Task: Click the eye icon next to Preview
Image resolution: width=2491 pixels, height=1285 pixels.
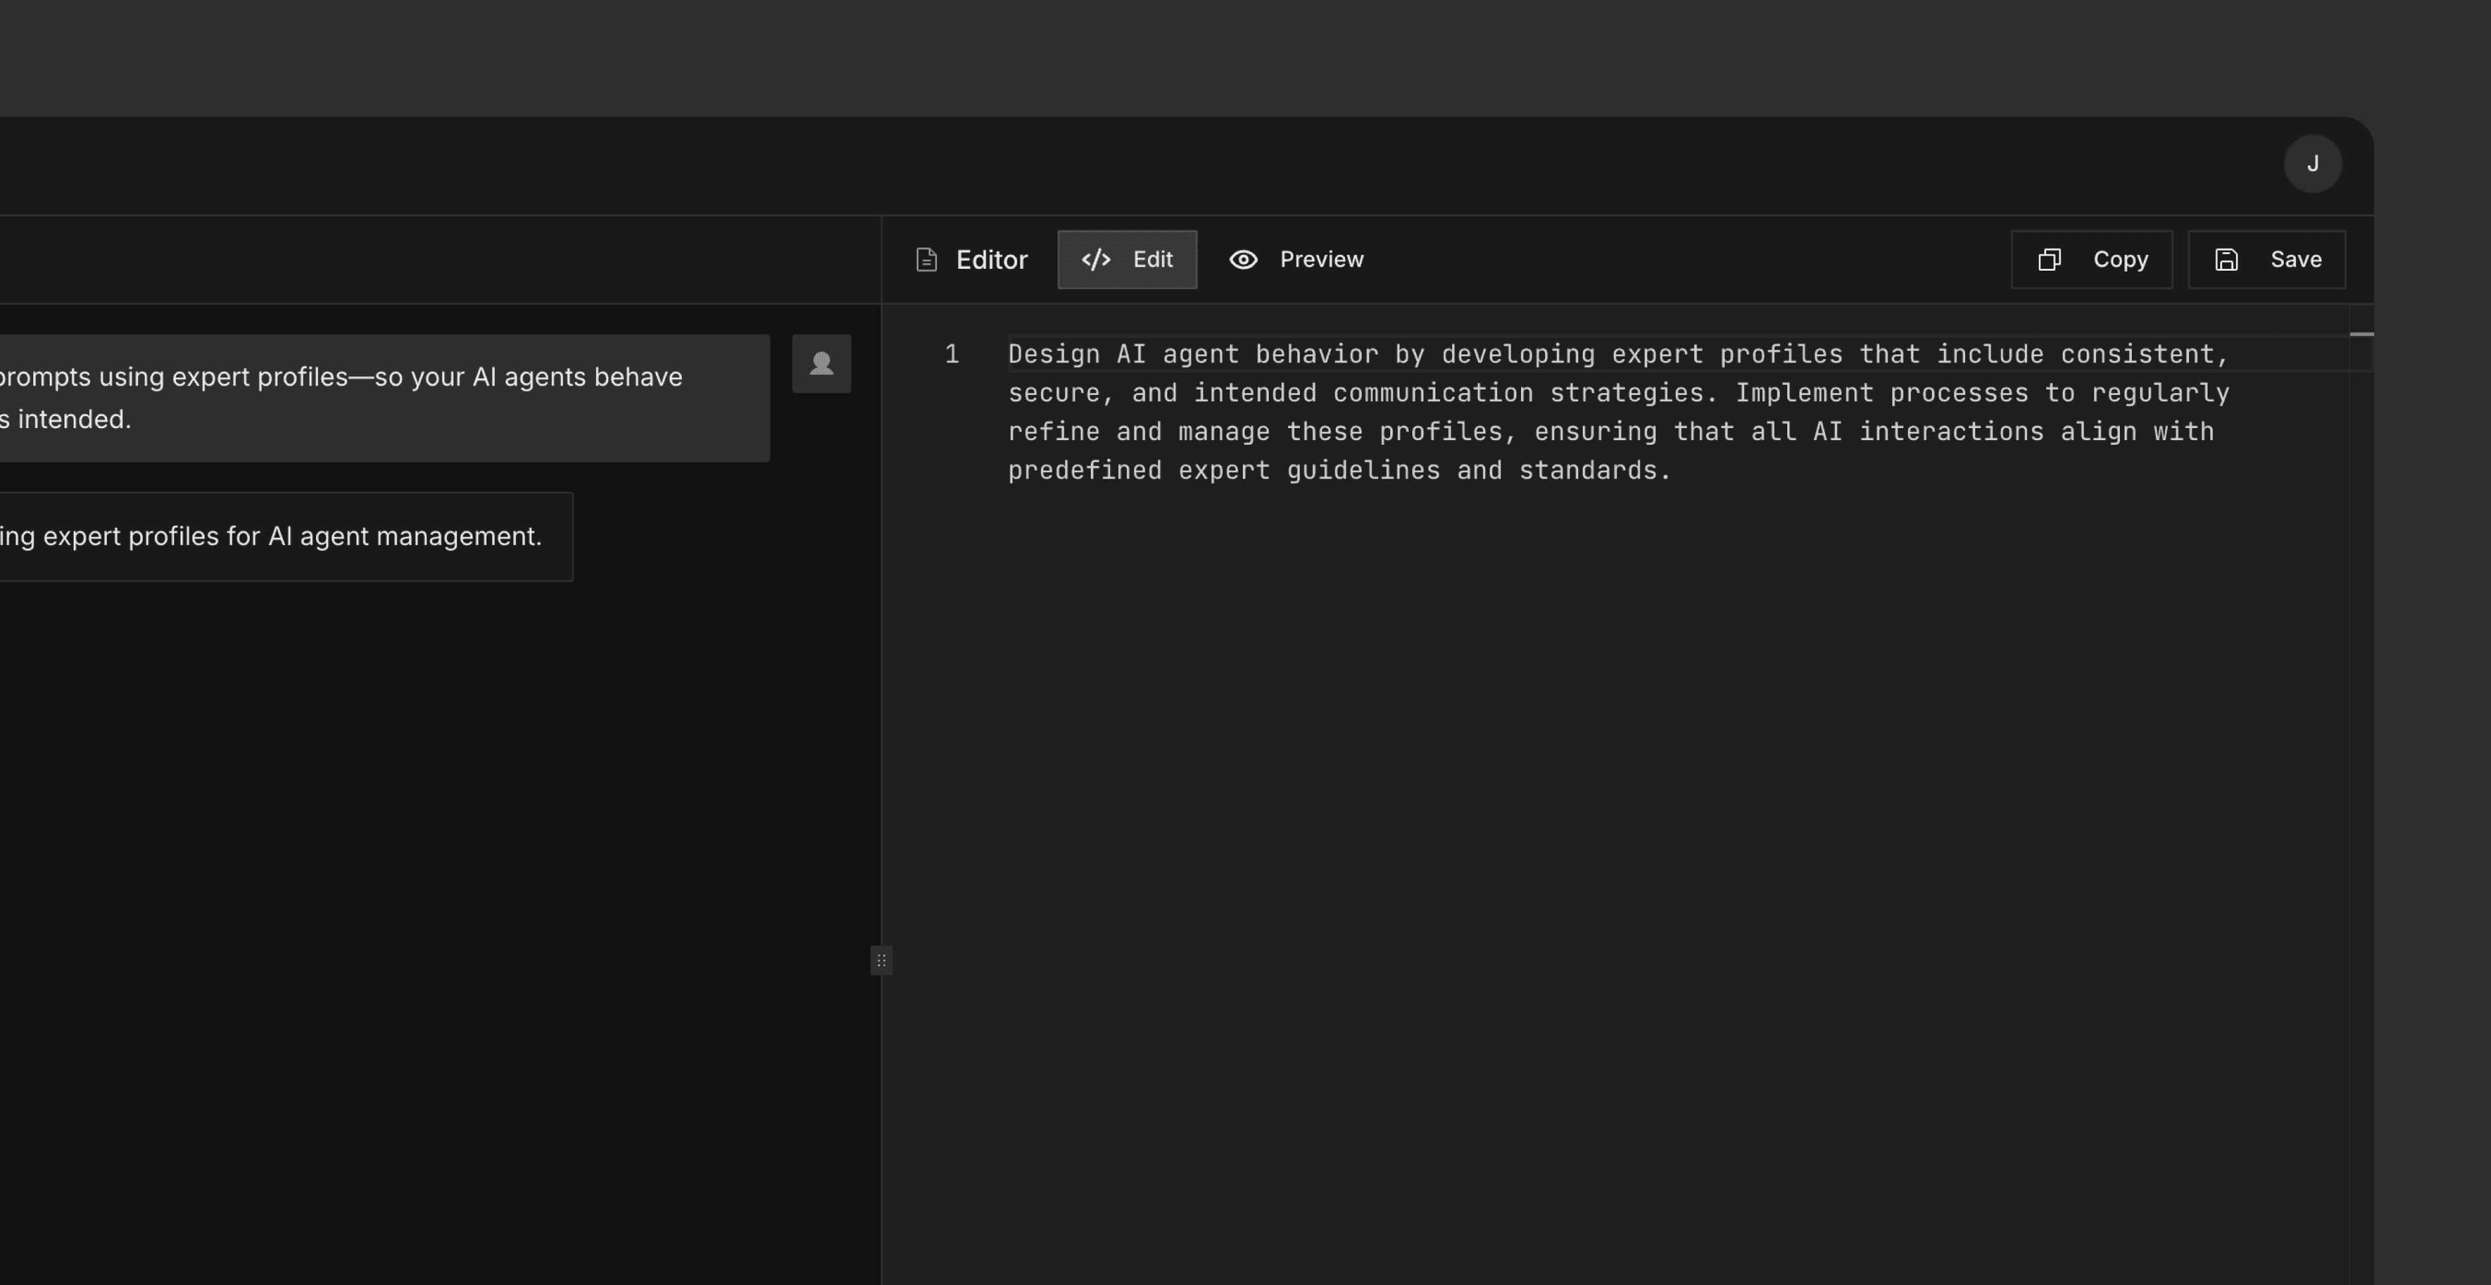Action: 1243,260
